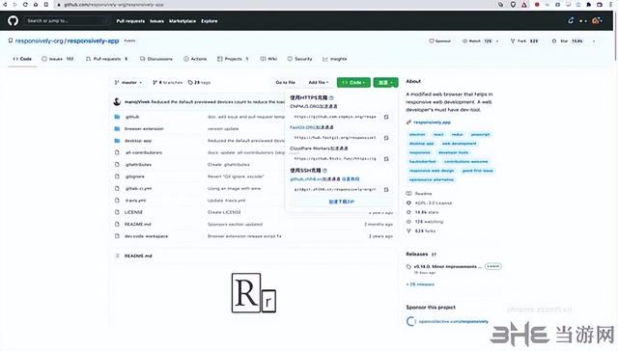
Task: Open the .travis.yml file
Action: [x=135, y=201]
